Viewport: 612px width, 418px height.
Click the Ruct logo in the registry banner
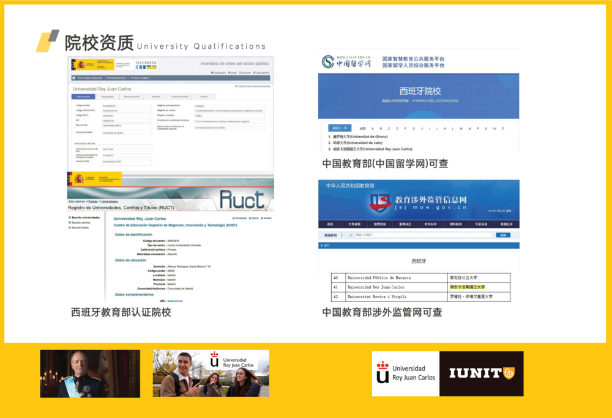(x=242, y=199)
